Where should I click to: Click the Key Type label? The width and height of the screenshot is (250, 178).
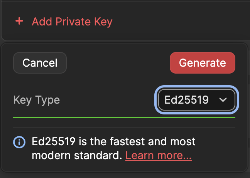(x=37, y=100)
